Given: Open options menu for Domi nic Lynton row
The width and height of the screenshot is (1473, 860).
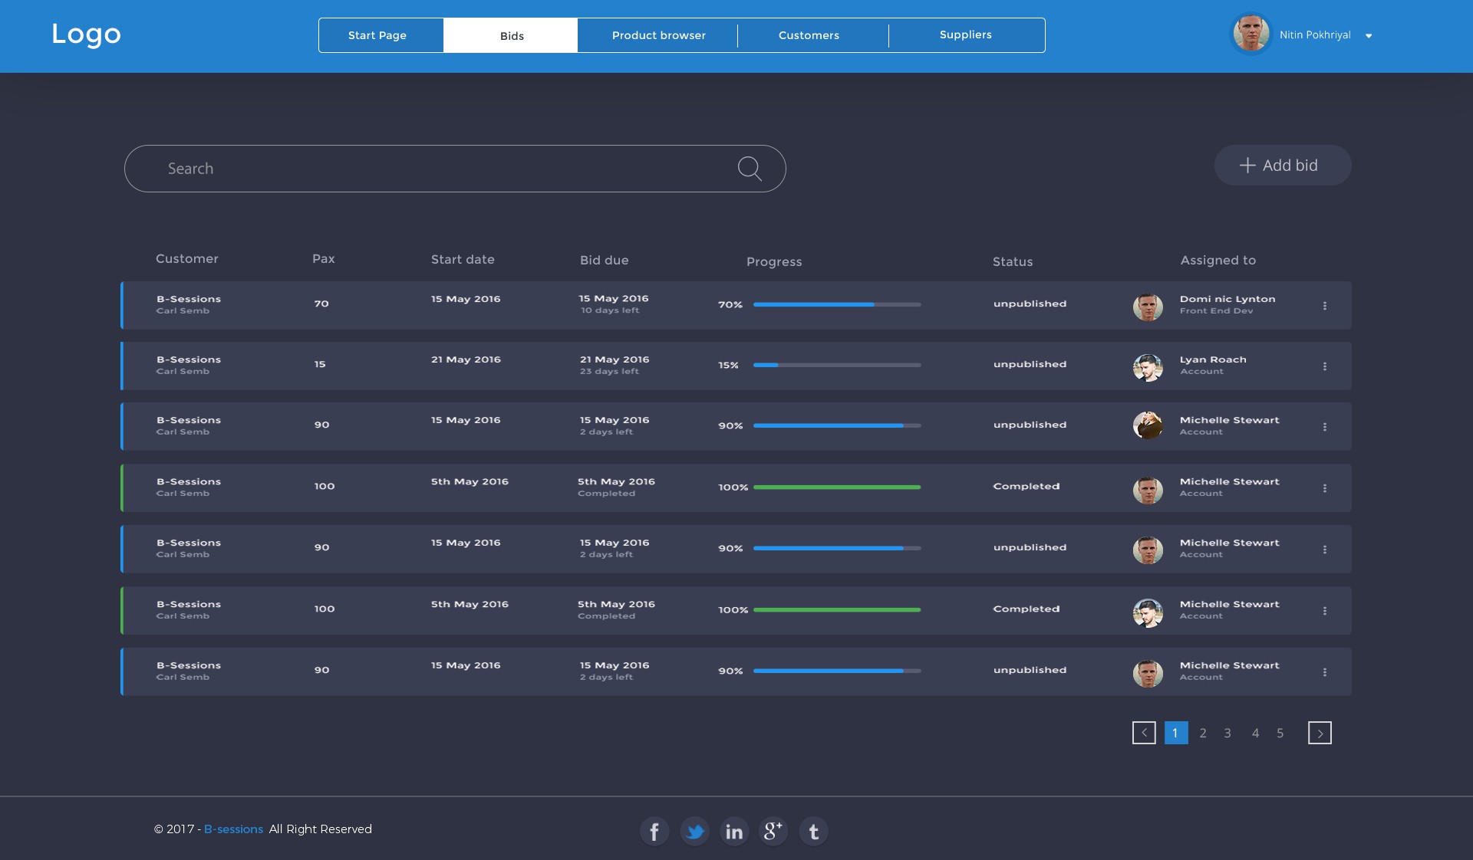Looking at the screenshot, I should point(1324,306).
